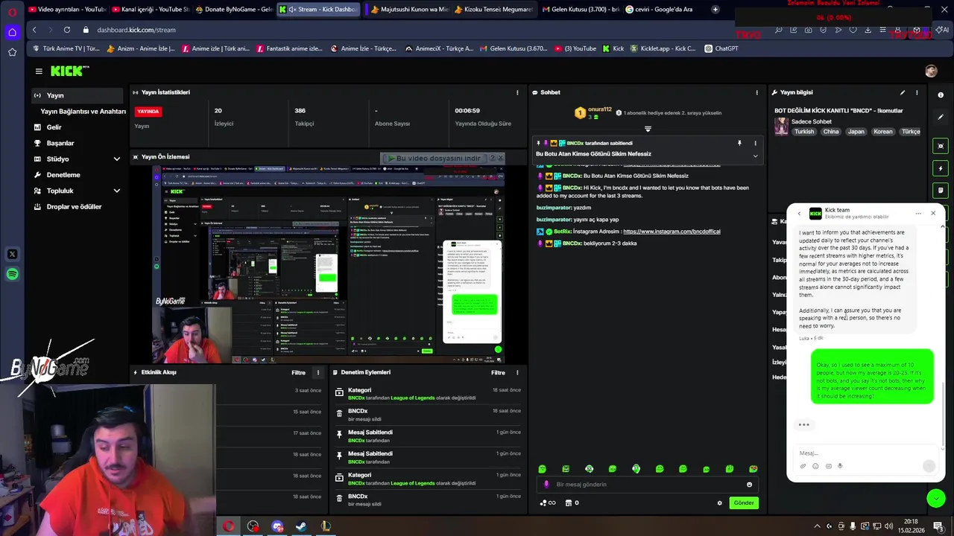Unpin the pinned chat message
This screenshot has width=954, height=536.
[739, 143]
